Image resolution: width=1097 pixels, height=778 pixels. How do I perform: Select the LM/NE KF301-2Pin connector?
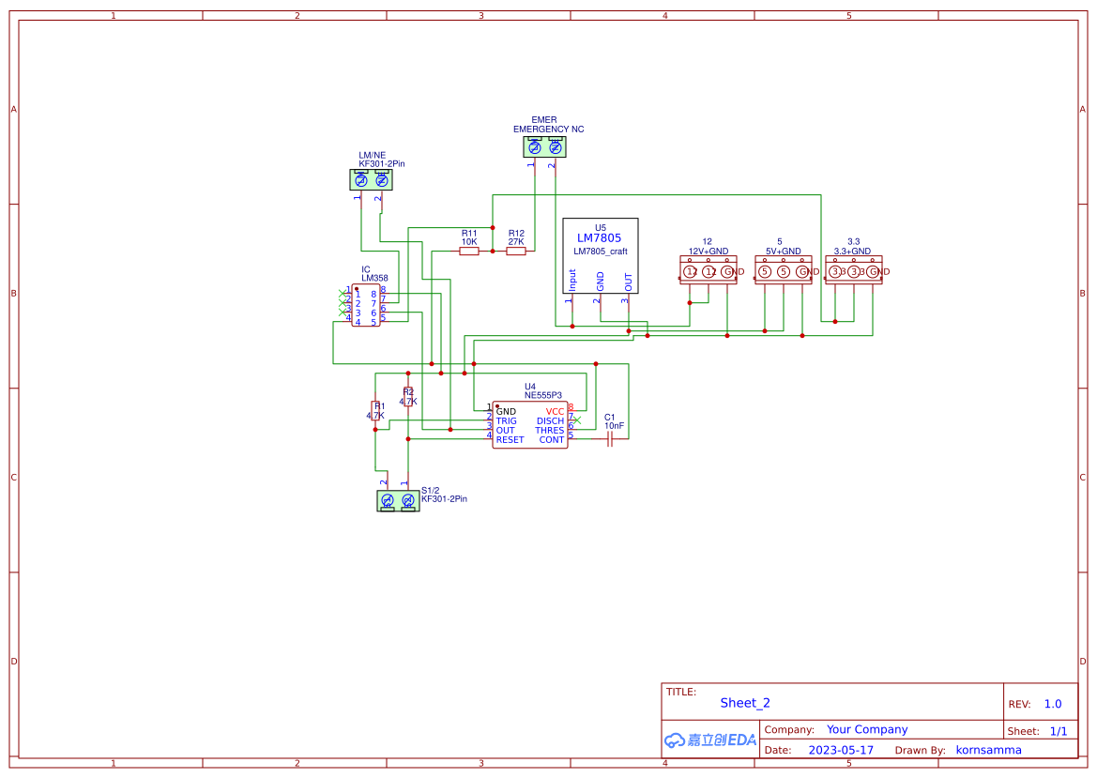[371, 179]
